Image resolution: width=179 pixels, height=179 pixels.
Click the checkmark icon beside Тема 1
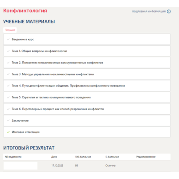pos(8,51)
